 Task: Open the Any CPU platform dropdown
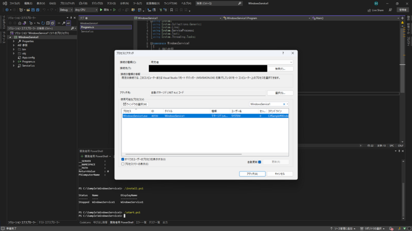pos(86,10)
